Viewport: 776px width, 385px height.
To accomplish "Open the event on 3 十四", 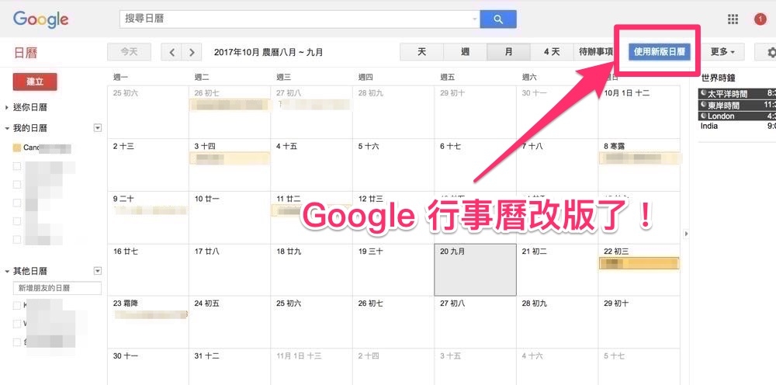I will pos(230,158).
